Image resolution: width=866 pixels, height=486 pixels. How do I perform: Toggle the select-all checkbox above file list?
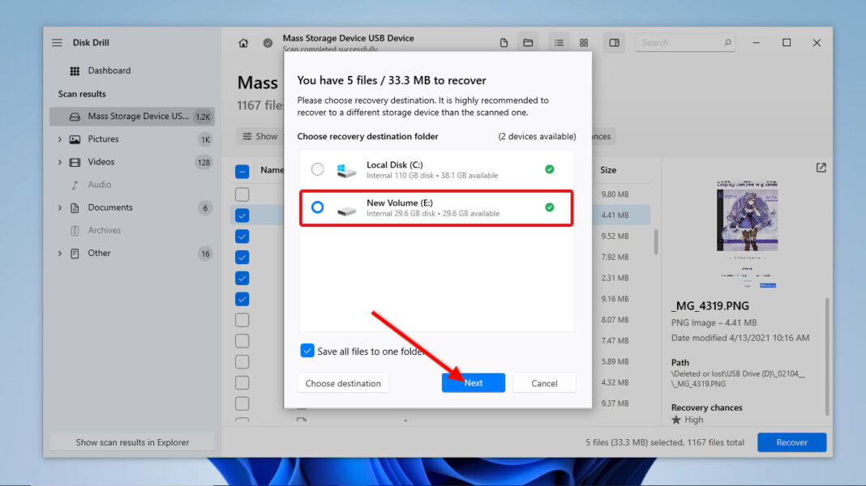(x=241, y=170)
